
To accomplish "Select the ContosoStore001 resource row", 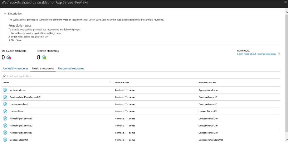I will [19, 139].
